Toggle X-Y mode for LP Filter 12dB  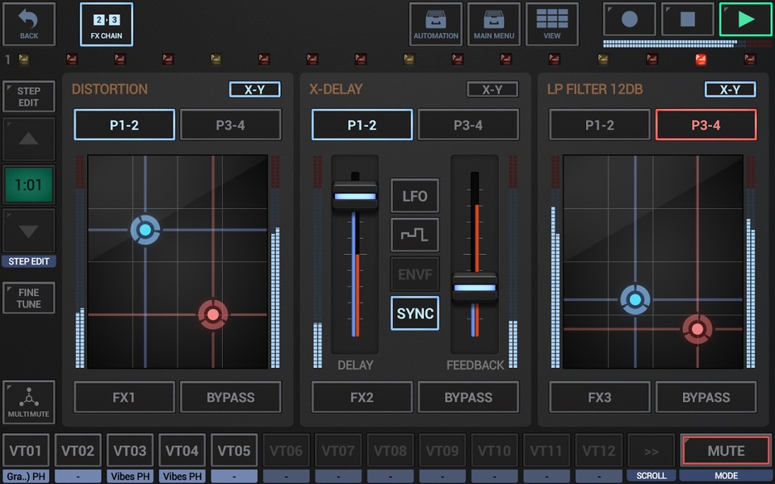(730, 90)
